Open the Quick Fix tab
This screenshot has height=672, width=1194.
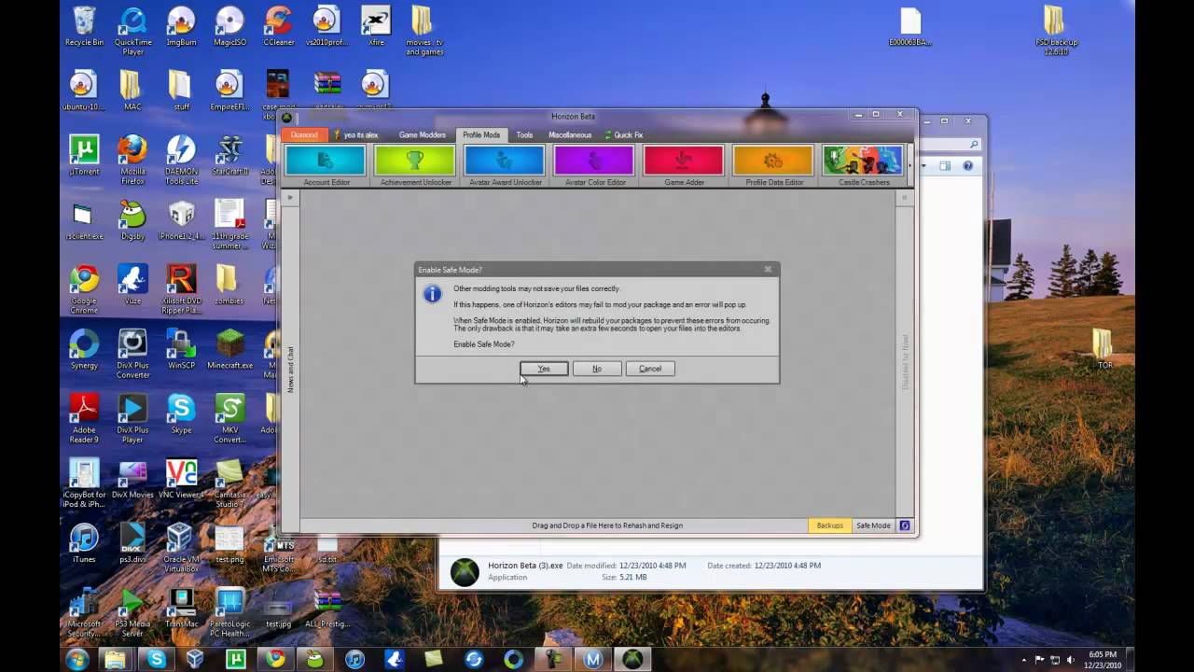pos(623,135)
